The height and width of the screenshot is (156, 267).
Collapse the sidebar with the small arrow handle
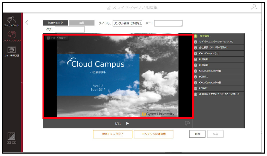click(x=22, y=83)
